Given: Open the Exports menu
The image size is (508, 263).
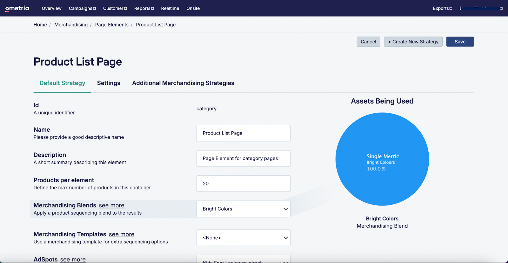Looking at the screenshot, I should tap(443, 9).
